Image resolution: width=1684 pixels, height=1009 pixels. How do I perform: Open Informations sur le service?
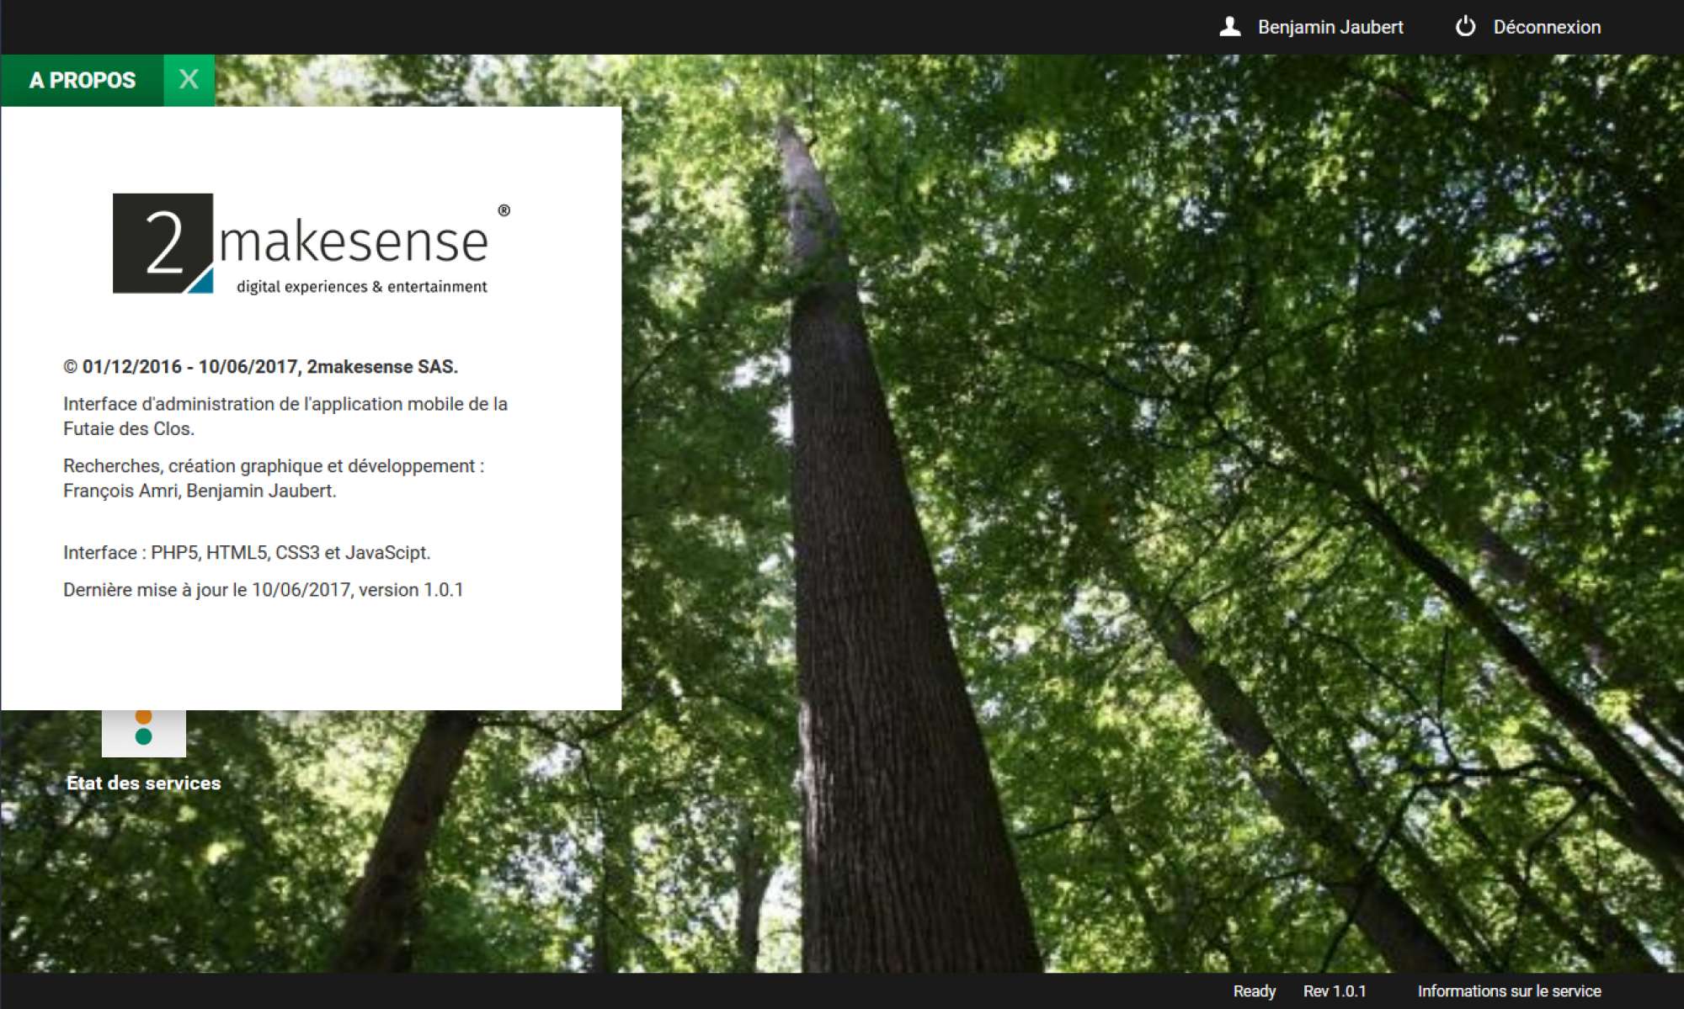(x=1509, y=991)
